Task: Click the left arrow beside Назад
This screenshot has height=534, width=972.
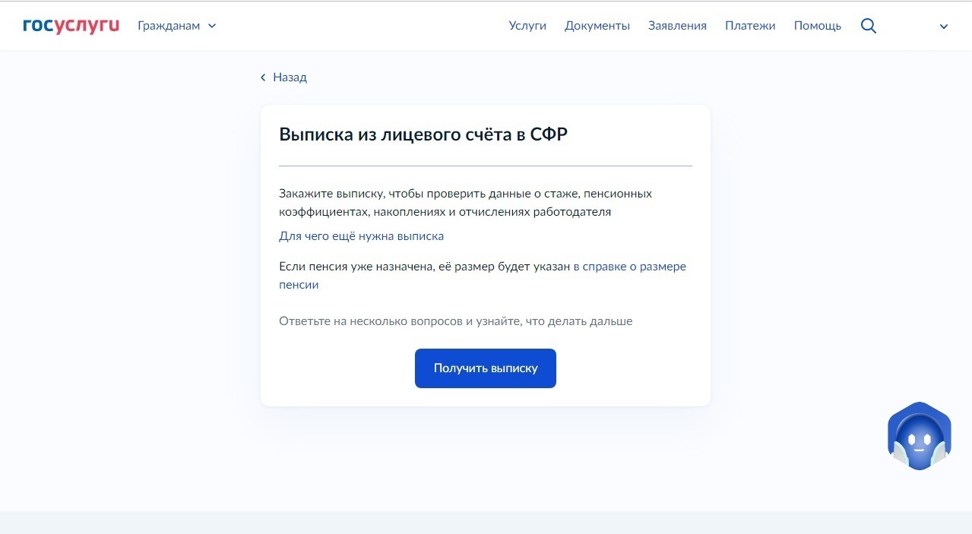Action: click(x=263, y=77)
